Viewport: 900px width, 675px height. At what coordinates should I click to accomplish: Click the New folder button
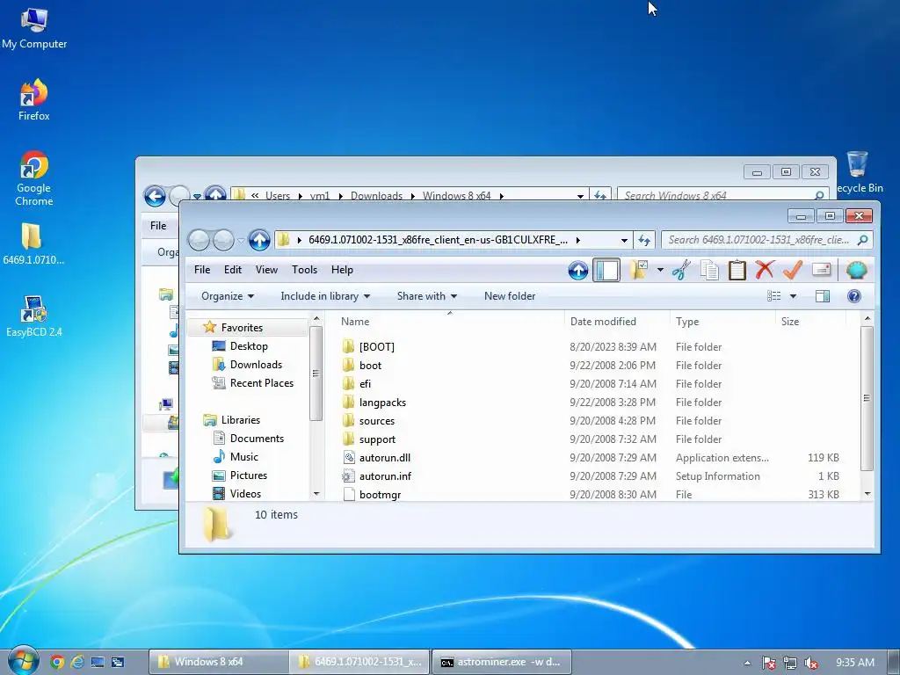coord(510,296)
